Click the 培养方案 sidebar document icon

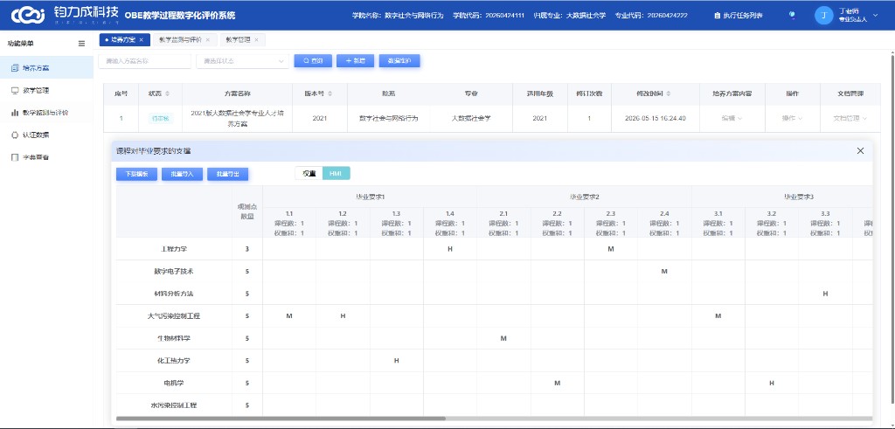point(15,68)
